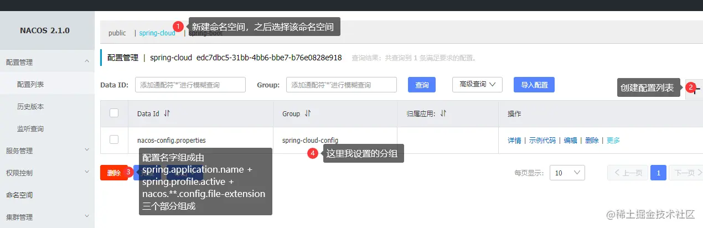The width and height of the screenshot is (703, 228).
Task: Click the nacos-config.properties Data Id cell
Action: click(x=171, y=141)
